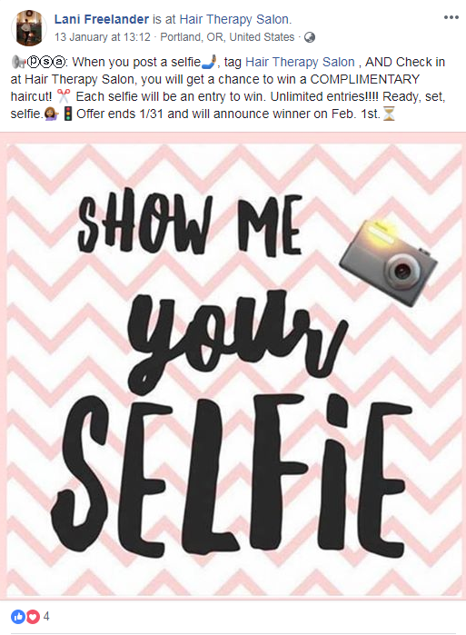Click the megaphone emoji before PSA
This screenshot has width=466, height=635.
tap(18, 62)
